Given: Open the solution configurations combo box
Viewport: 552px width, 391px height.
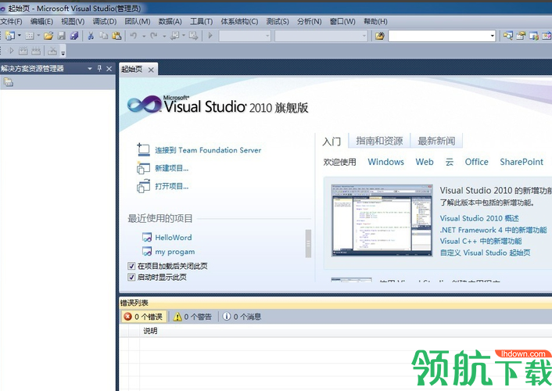Looking at the screenshot, I should (x=245, y=35).
